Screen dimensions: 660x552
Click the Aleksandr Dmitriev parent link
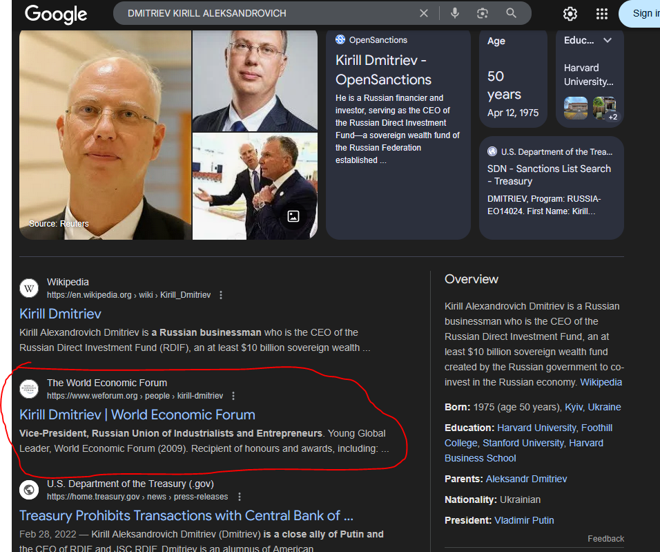526,479
